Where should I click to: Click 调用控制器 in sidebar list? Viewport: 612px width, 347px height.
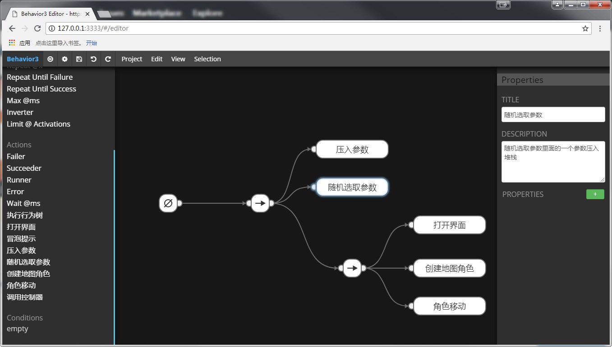25,297
